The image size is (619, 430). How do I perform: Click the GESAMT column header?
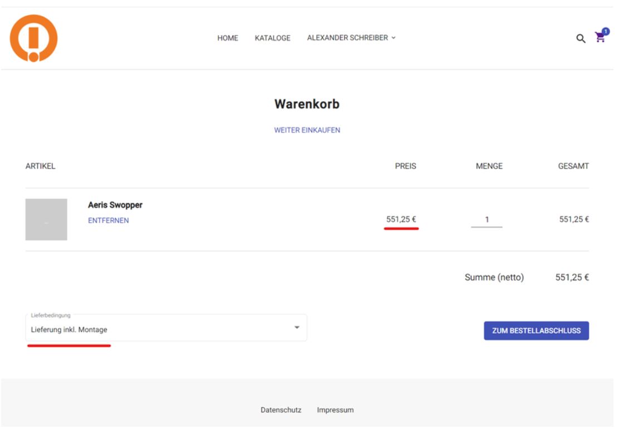pos(573,166)
